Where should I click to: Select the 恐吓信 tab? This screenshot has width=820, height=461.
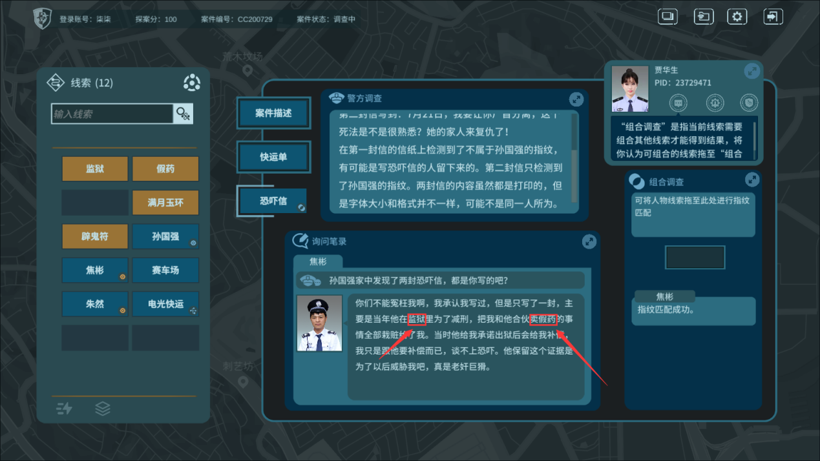click(x=273, y=201)
